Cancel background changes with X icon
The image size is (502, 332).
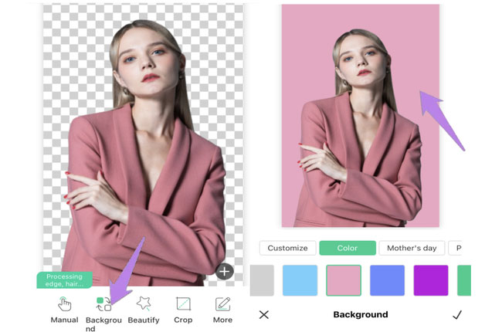click(264, 315)
